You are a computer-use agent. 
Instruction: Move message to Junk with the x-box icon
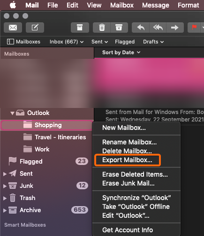[119, 28]
